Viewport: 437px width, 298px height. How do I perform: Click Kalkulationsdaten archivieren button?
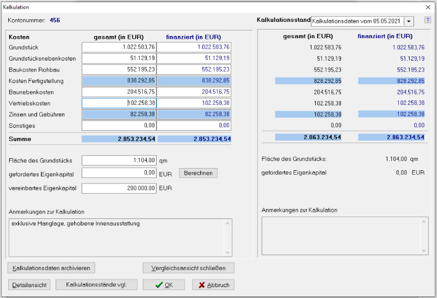52,268
